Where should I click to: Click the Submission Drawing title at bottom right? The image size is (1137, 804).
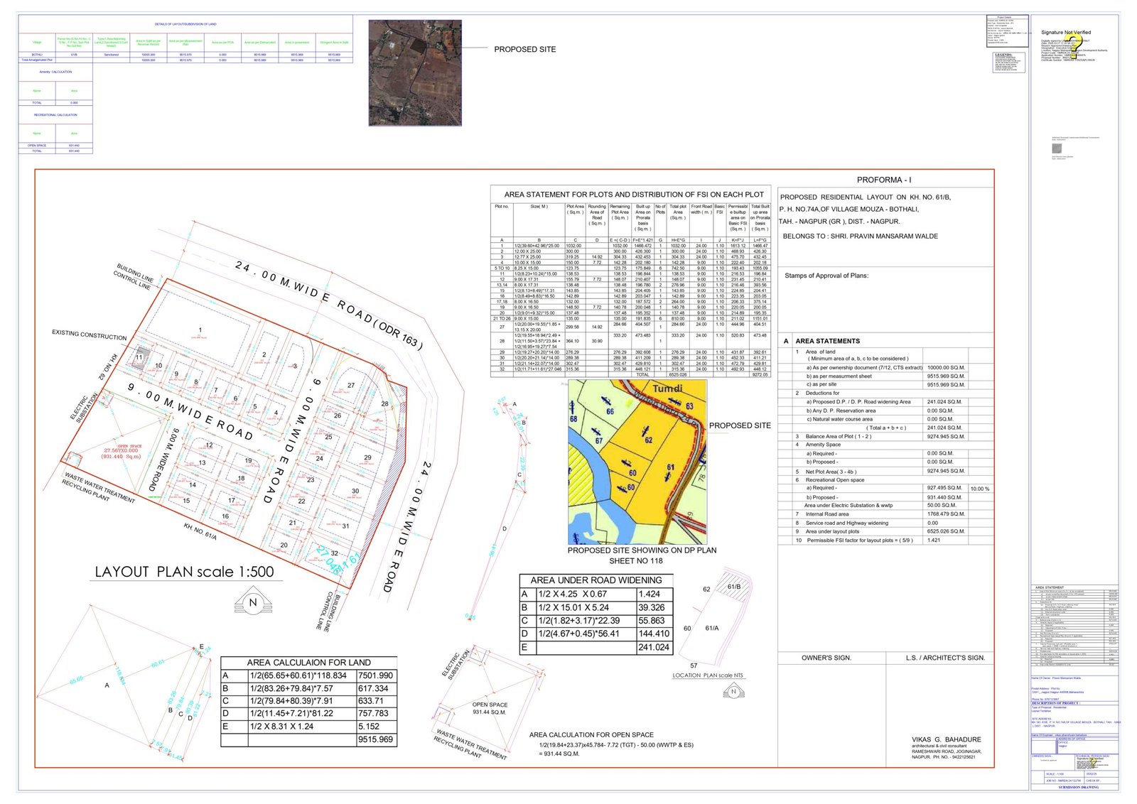(x=1077, y=787)
